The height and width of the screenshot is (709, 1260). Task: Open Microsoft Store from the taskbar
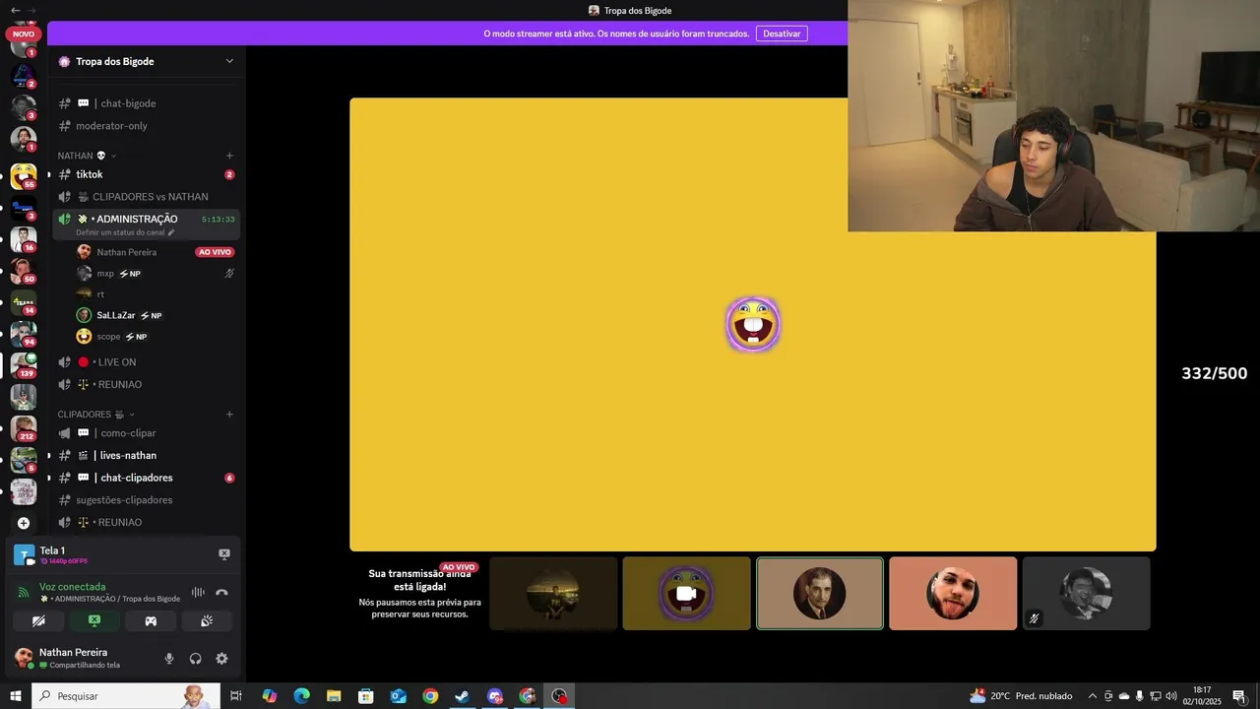pos(365,696)
